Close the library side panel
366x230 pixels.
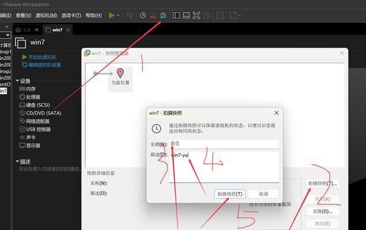click(x=7, y=26)
